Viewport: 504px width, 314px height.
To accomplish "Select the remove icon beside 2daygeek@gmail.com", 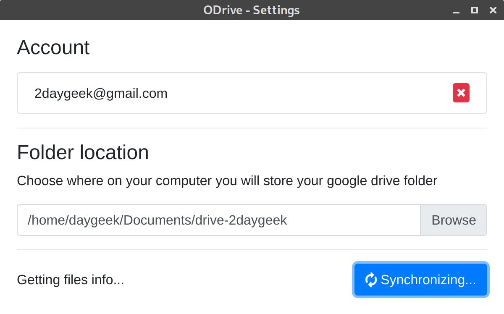I will pyautogui.click(x=460, y=93).
